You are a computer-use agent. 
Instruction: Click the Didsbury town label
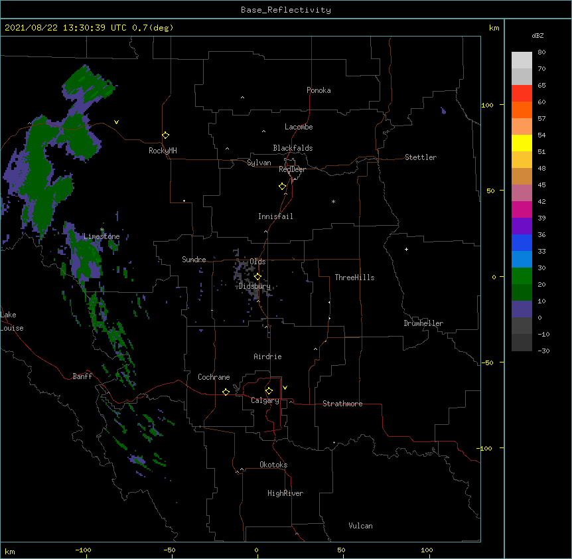pyautogui.click(x=255, y=286)
